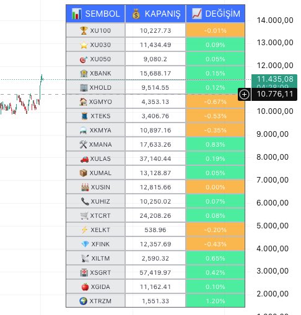
Task: Click the 0.00% change cell for XUSIN
Action: click(216, 187)
